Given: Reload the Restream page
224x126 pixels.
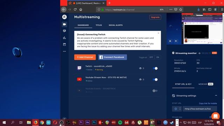Looking at the screenshot, I should pos(75,9).
